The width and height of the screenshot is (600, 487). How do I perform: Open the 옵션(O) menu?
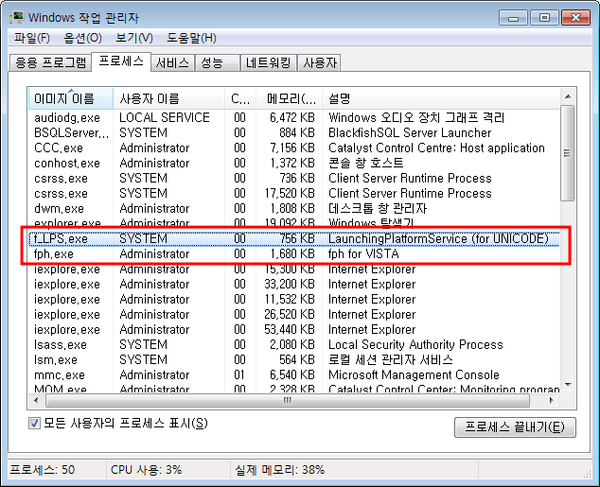click(82, 38)
